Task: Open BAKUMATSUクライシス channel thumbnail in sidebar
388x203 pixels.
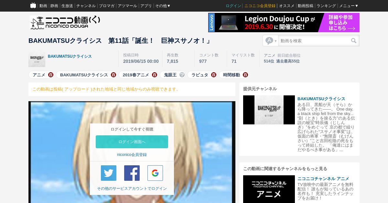Action: click(269, 110)
